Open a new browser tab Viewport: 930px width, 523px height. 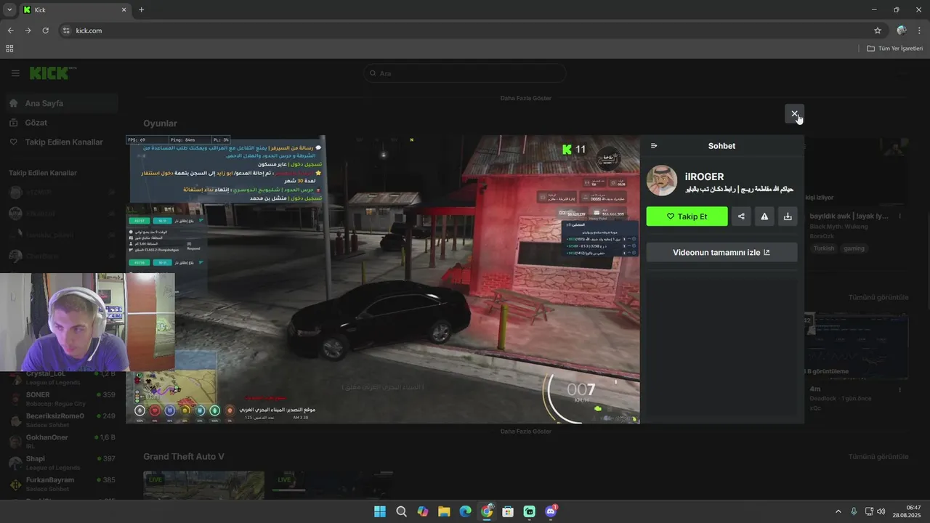click(x=141, y=9)
